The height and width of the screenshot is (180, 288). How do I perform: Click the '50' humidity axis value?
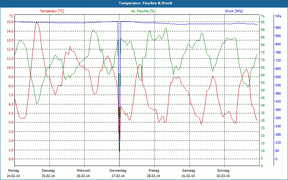pyautogui.click(x=263, y=90)
